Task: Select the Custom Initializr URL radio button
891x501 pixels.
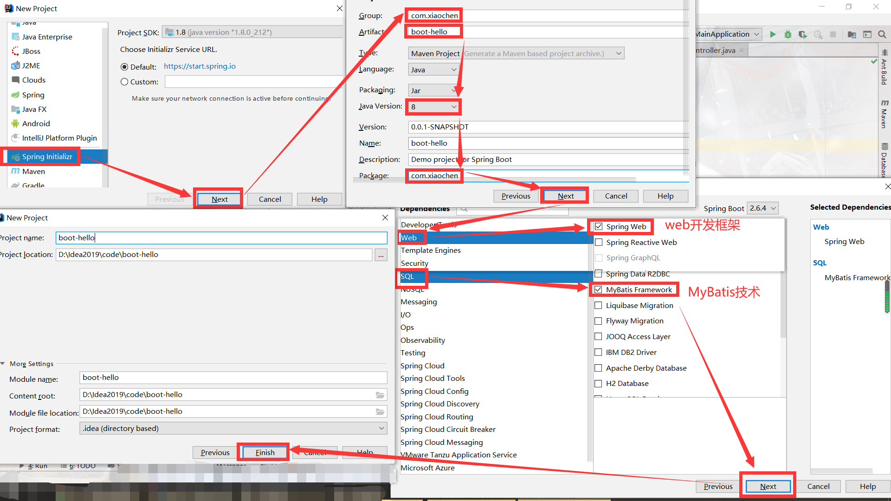Action: click(124, 82)
